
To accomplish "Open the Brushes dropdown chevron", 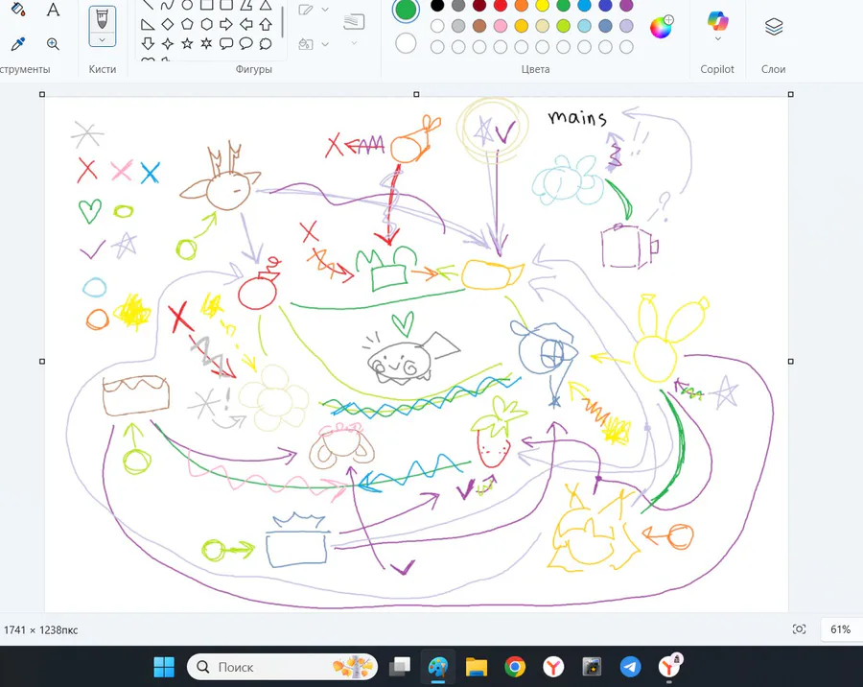I will (x=103, y=40).
